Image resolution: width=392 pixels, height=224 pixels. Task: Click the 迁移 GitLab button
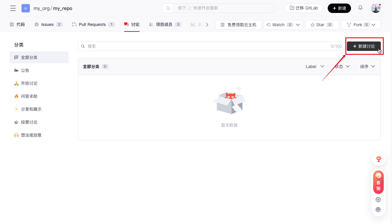click(x=304, y=8)
